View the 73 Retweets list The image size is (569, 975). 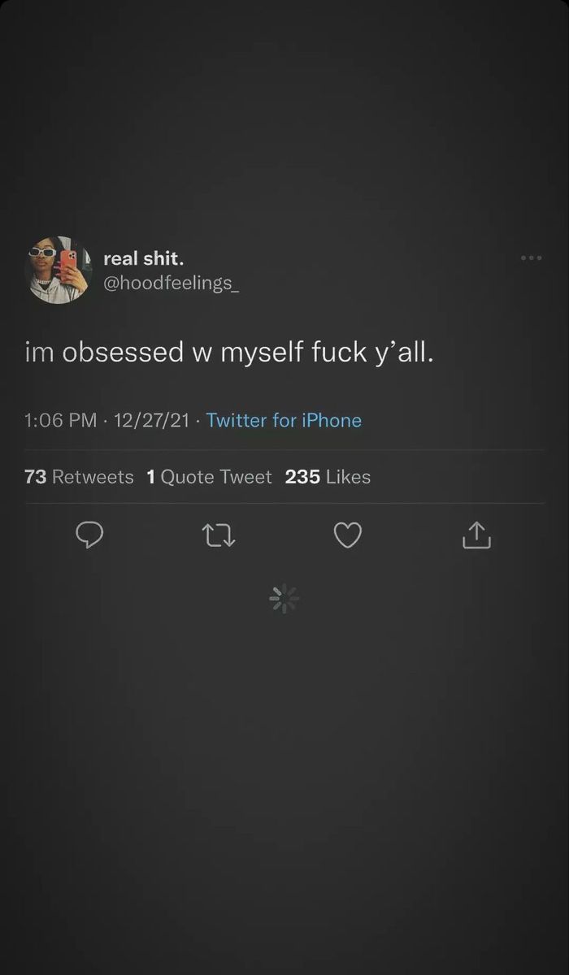79,477
